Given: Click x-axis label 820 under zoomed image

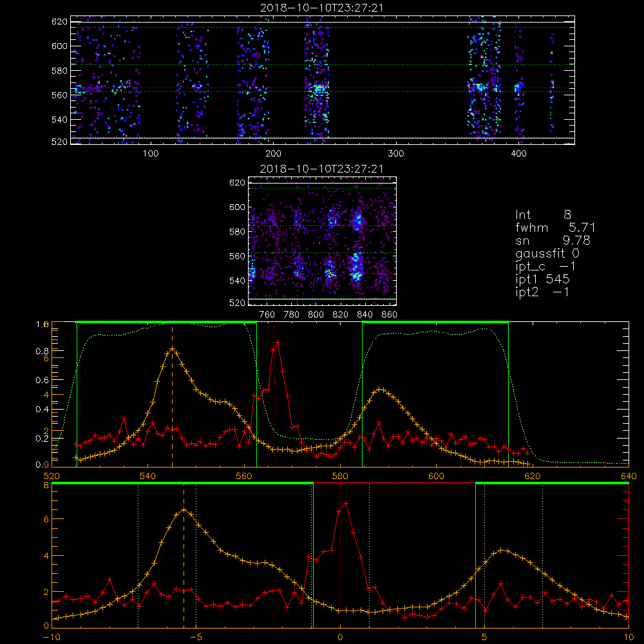Looking at the screenshot, I should click(x=341, y=315).
